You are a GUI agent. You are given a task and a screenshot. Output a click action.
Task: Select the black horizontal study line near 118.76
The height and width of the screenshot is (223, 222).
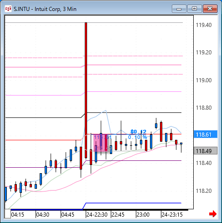tap(134, 112)
